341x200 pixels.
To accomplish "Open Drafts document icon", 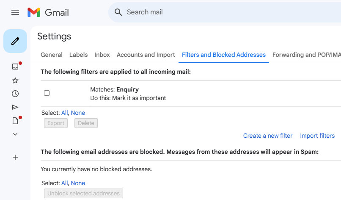I will (x=15, y=121).
